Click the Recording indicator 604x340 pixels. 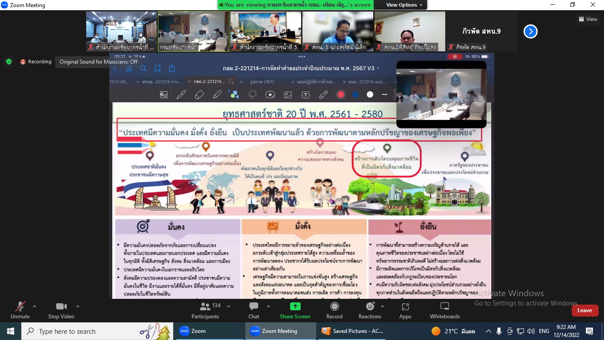(36, 62)
